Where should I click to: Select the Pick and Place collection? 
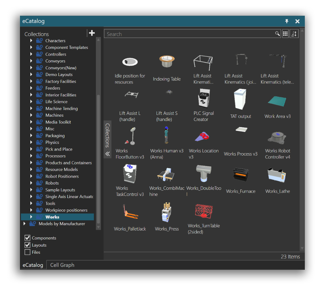59,149
